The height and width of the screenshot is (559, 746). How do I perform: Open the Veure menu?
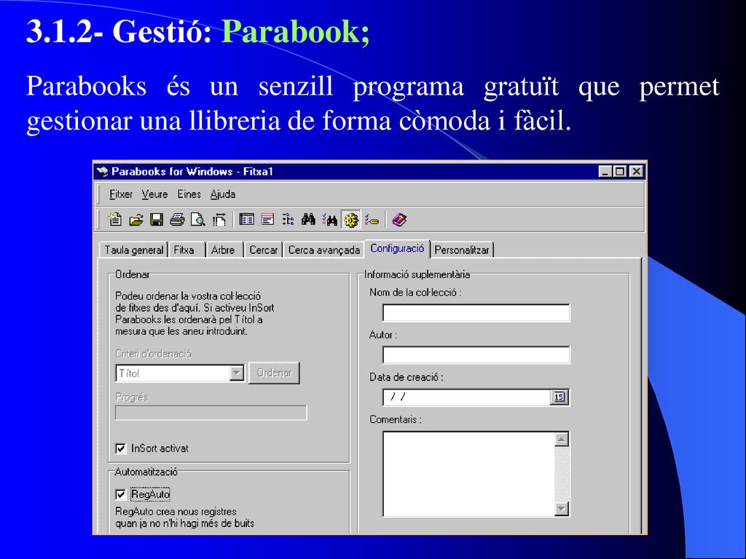pyautogui.click(x=154, y=194)
